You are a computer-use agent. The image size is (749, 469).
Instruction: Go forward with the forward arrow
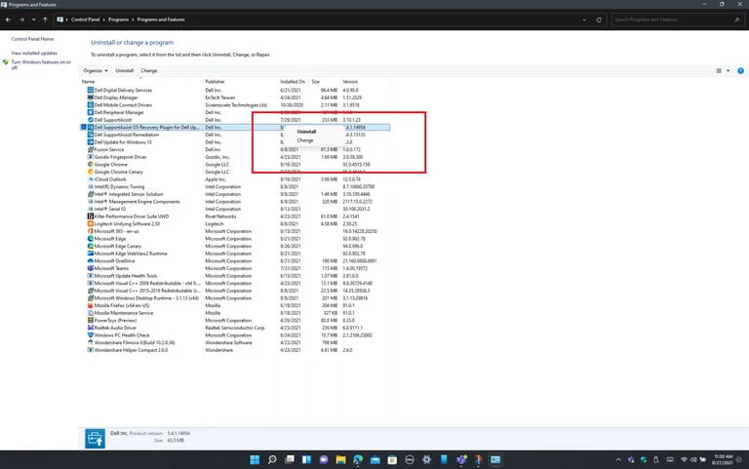click(21, 20)
